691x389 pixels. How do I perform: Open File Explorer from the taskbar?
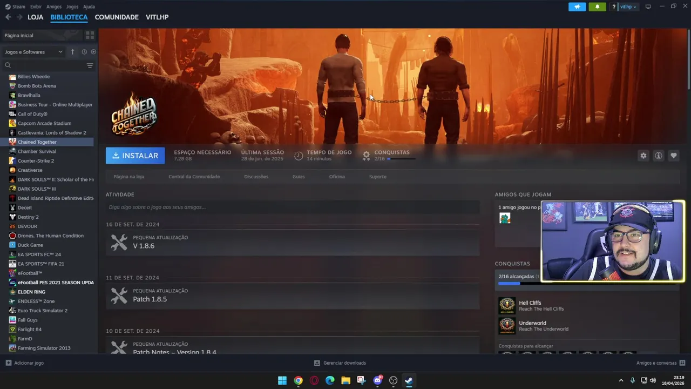point(345,380)
